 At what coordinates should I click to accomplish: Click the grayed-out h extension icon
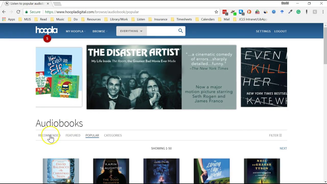[x=315, y=12]
